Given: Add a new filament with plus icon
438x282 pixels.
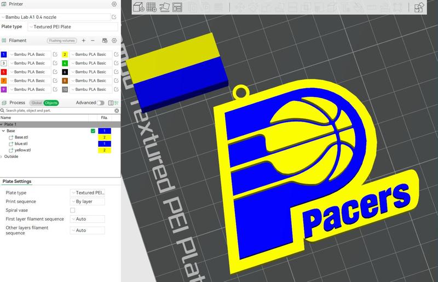Looking at the screenshot, I should (84, 41).
